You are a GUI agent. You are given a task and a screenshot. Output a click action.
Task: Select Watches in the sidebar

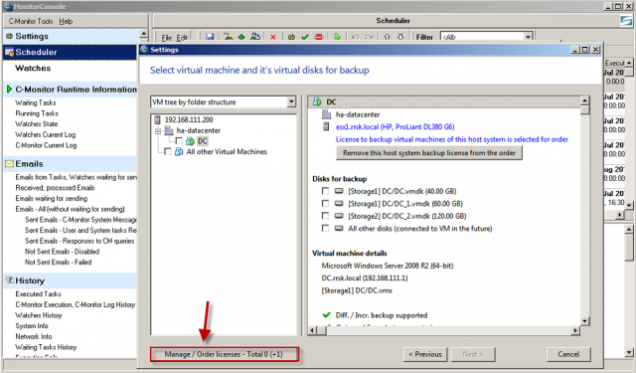pyautogui.click(x=33, y=68)
